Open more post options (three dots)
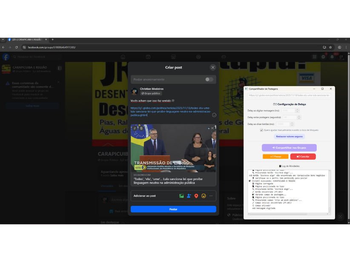 (x=211, y=196)
